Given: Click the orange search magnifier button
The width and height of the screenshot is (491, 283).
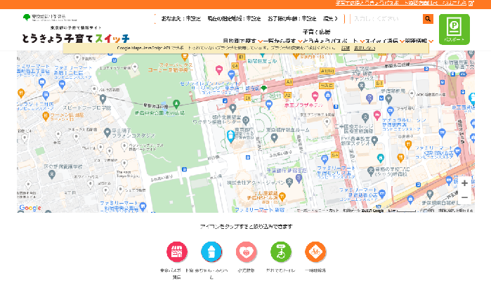Looking at the screenshot, I should click(428, 19).
